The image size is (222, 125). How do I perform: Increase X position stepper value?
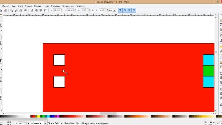coord(62,10)
